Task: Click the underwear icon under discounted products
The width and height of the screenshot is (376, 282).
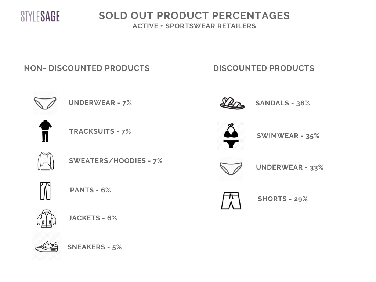Action: 231,168
